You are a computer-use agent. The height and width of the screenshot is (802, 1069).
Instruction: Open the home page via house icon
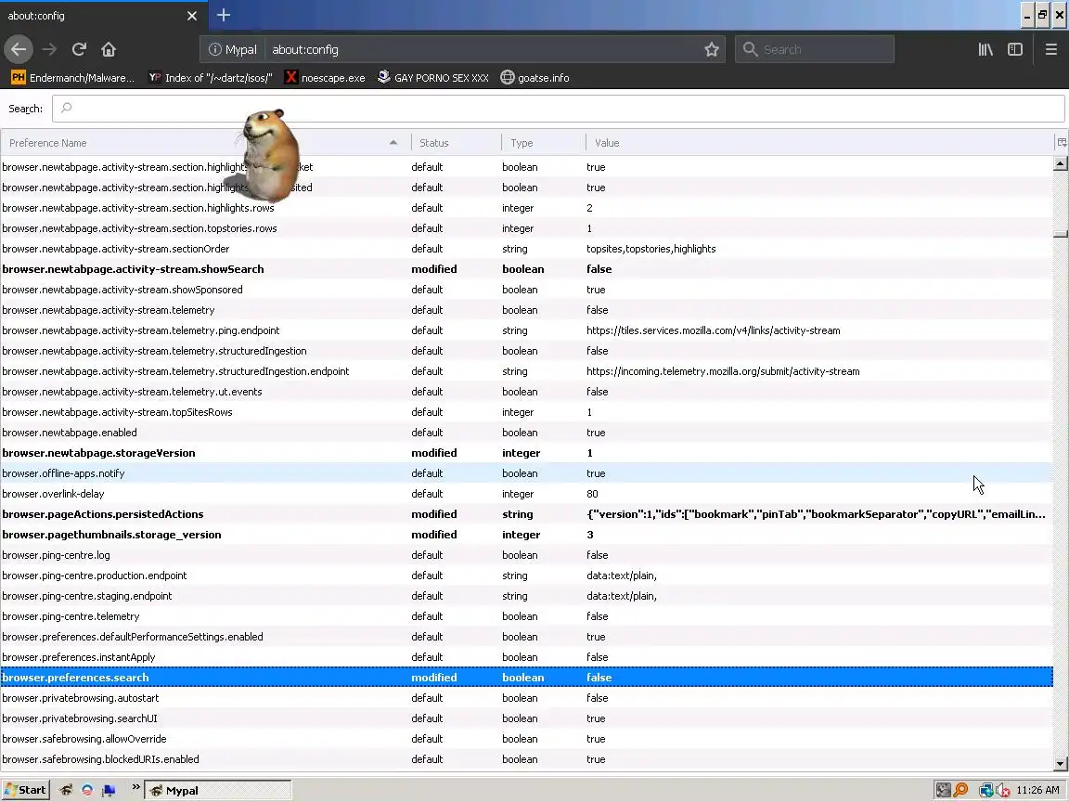[109, 49]
